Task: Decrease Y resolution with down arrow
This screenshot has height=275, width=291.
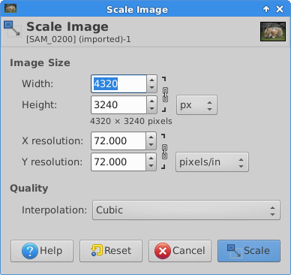Action: 151,166
